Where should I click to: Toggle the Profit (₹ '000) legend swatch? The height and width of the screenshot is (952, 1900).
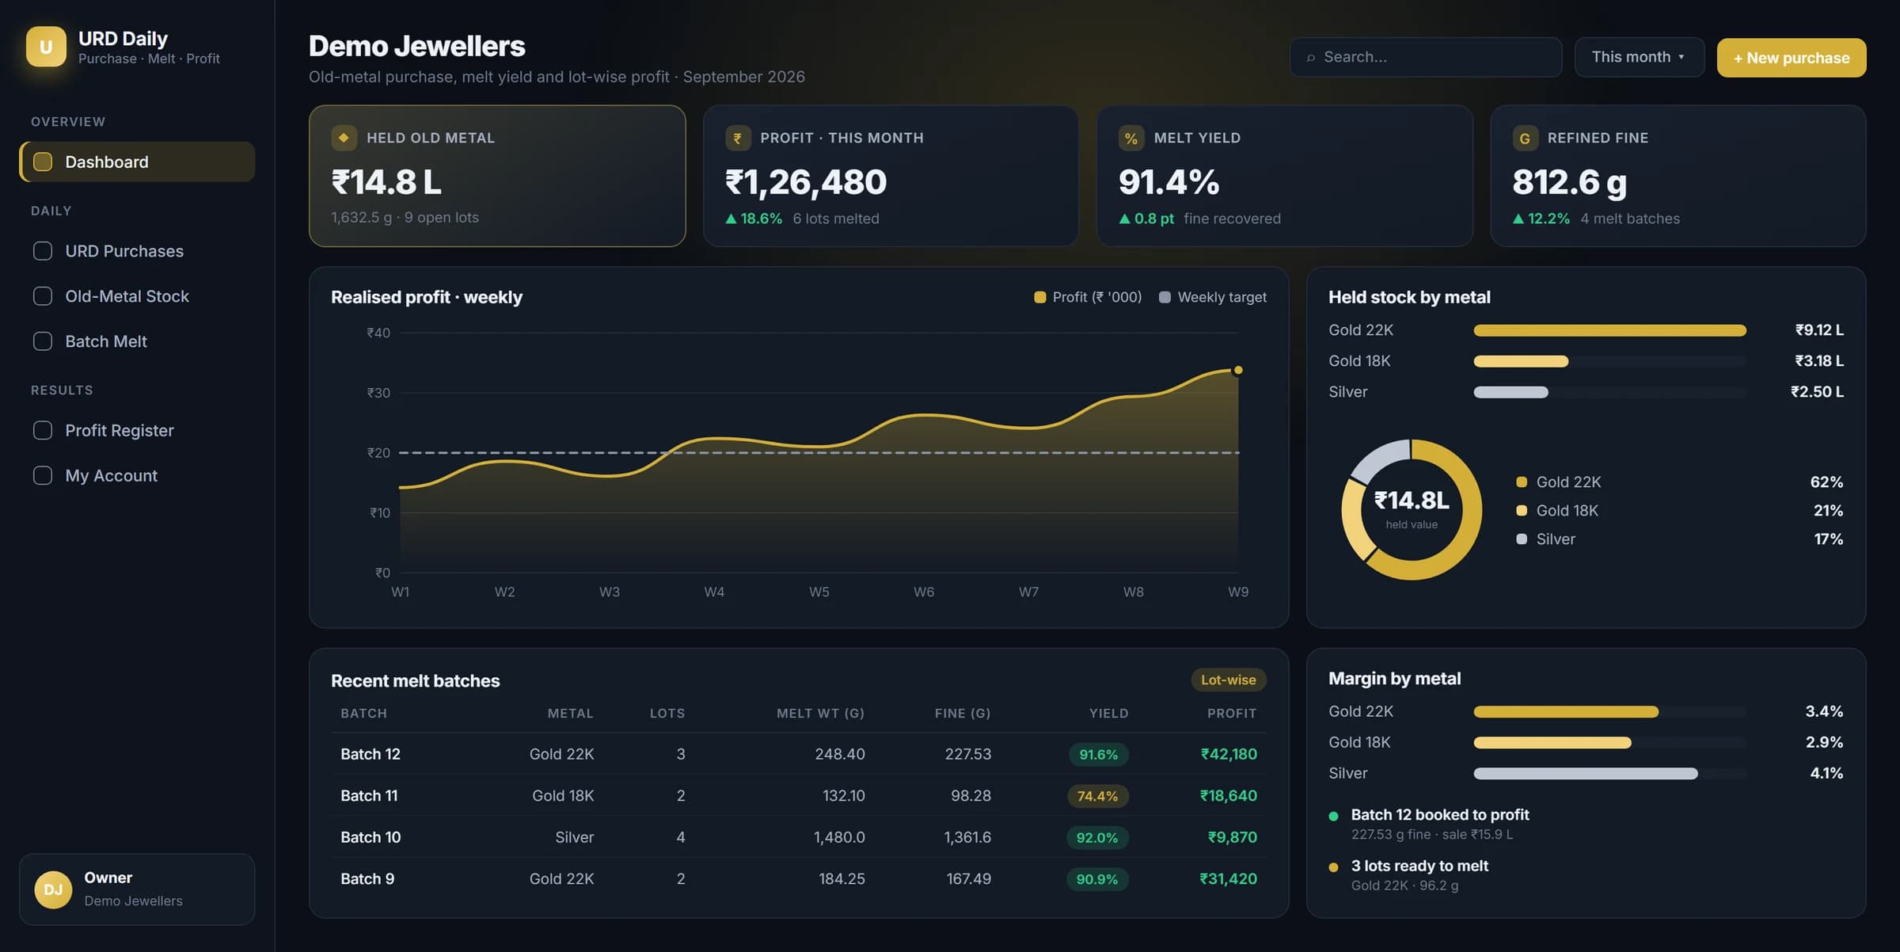pos(1040,297)
